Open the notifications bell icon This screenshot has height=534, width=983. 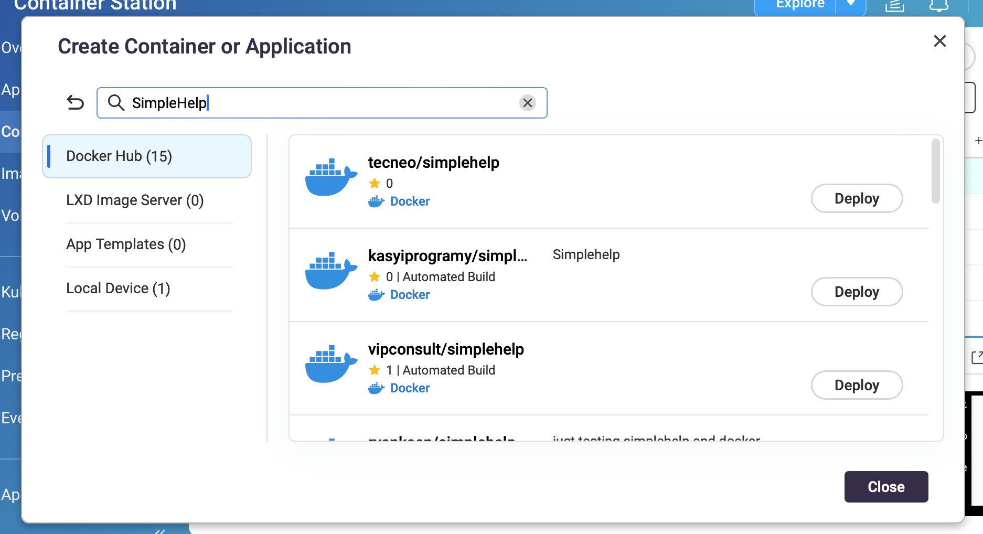click(x=938, y=5)
